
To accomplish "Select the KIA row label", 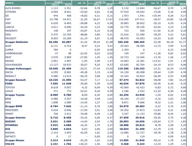I will 7,129.
